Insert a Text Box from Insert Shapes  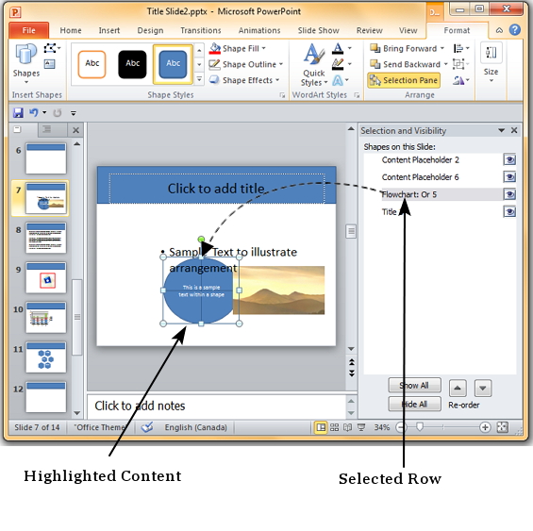50,64
